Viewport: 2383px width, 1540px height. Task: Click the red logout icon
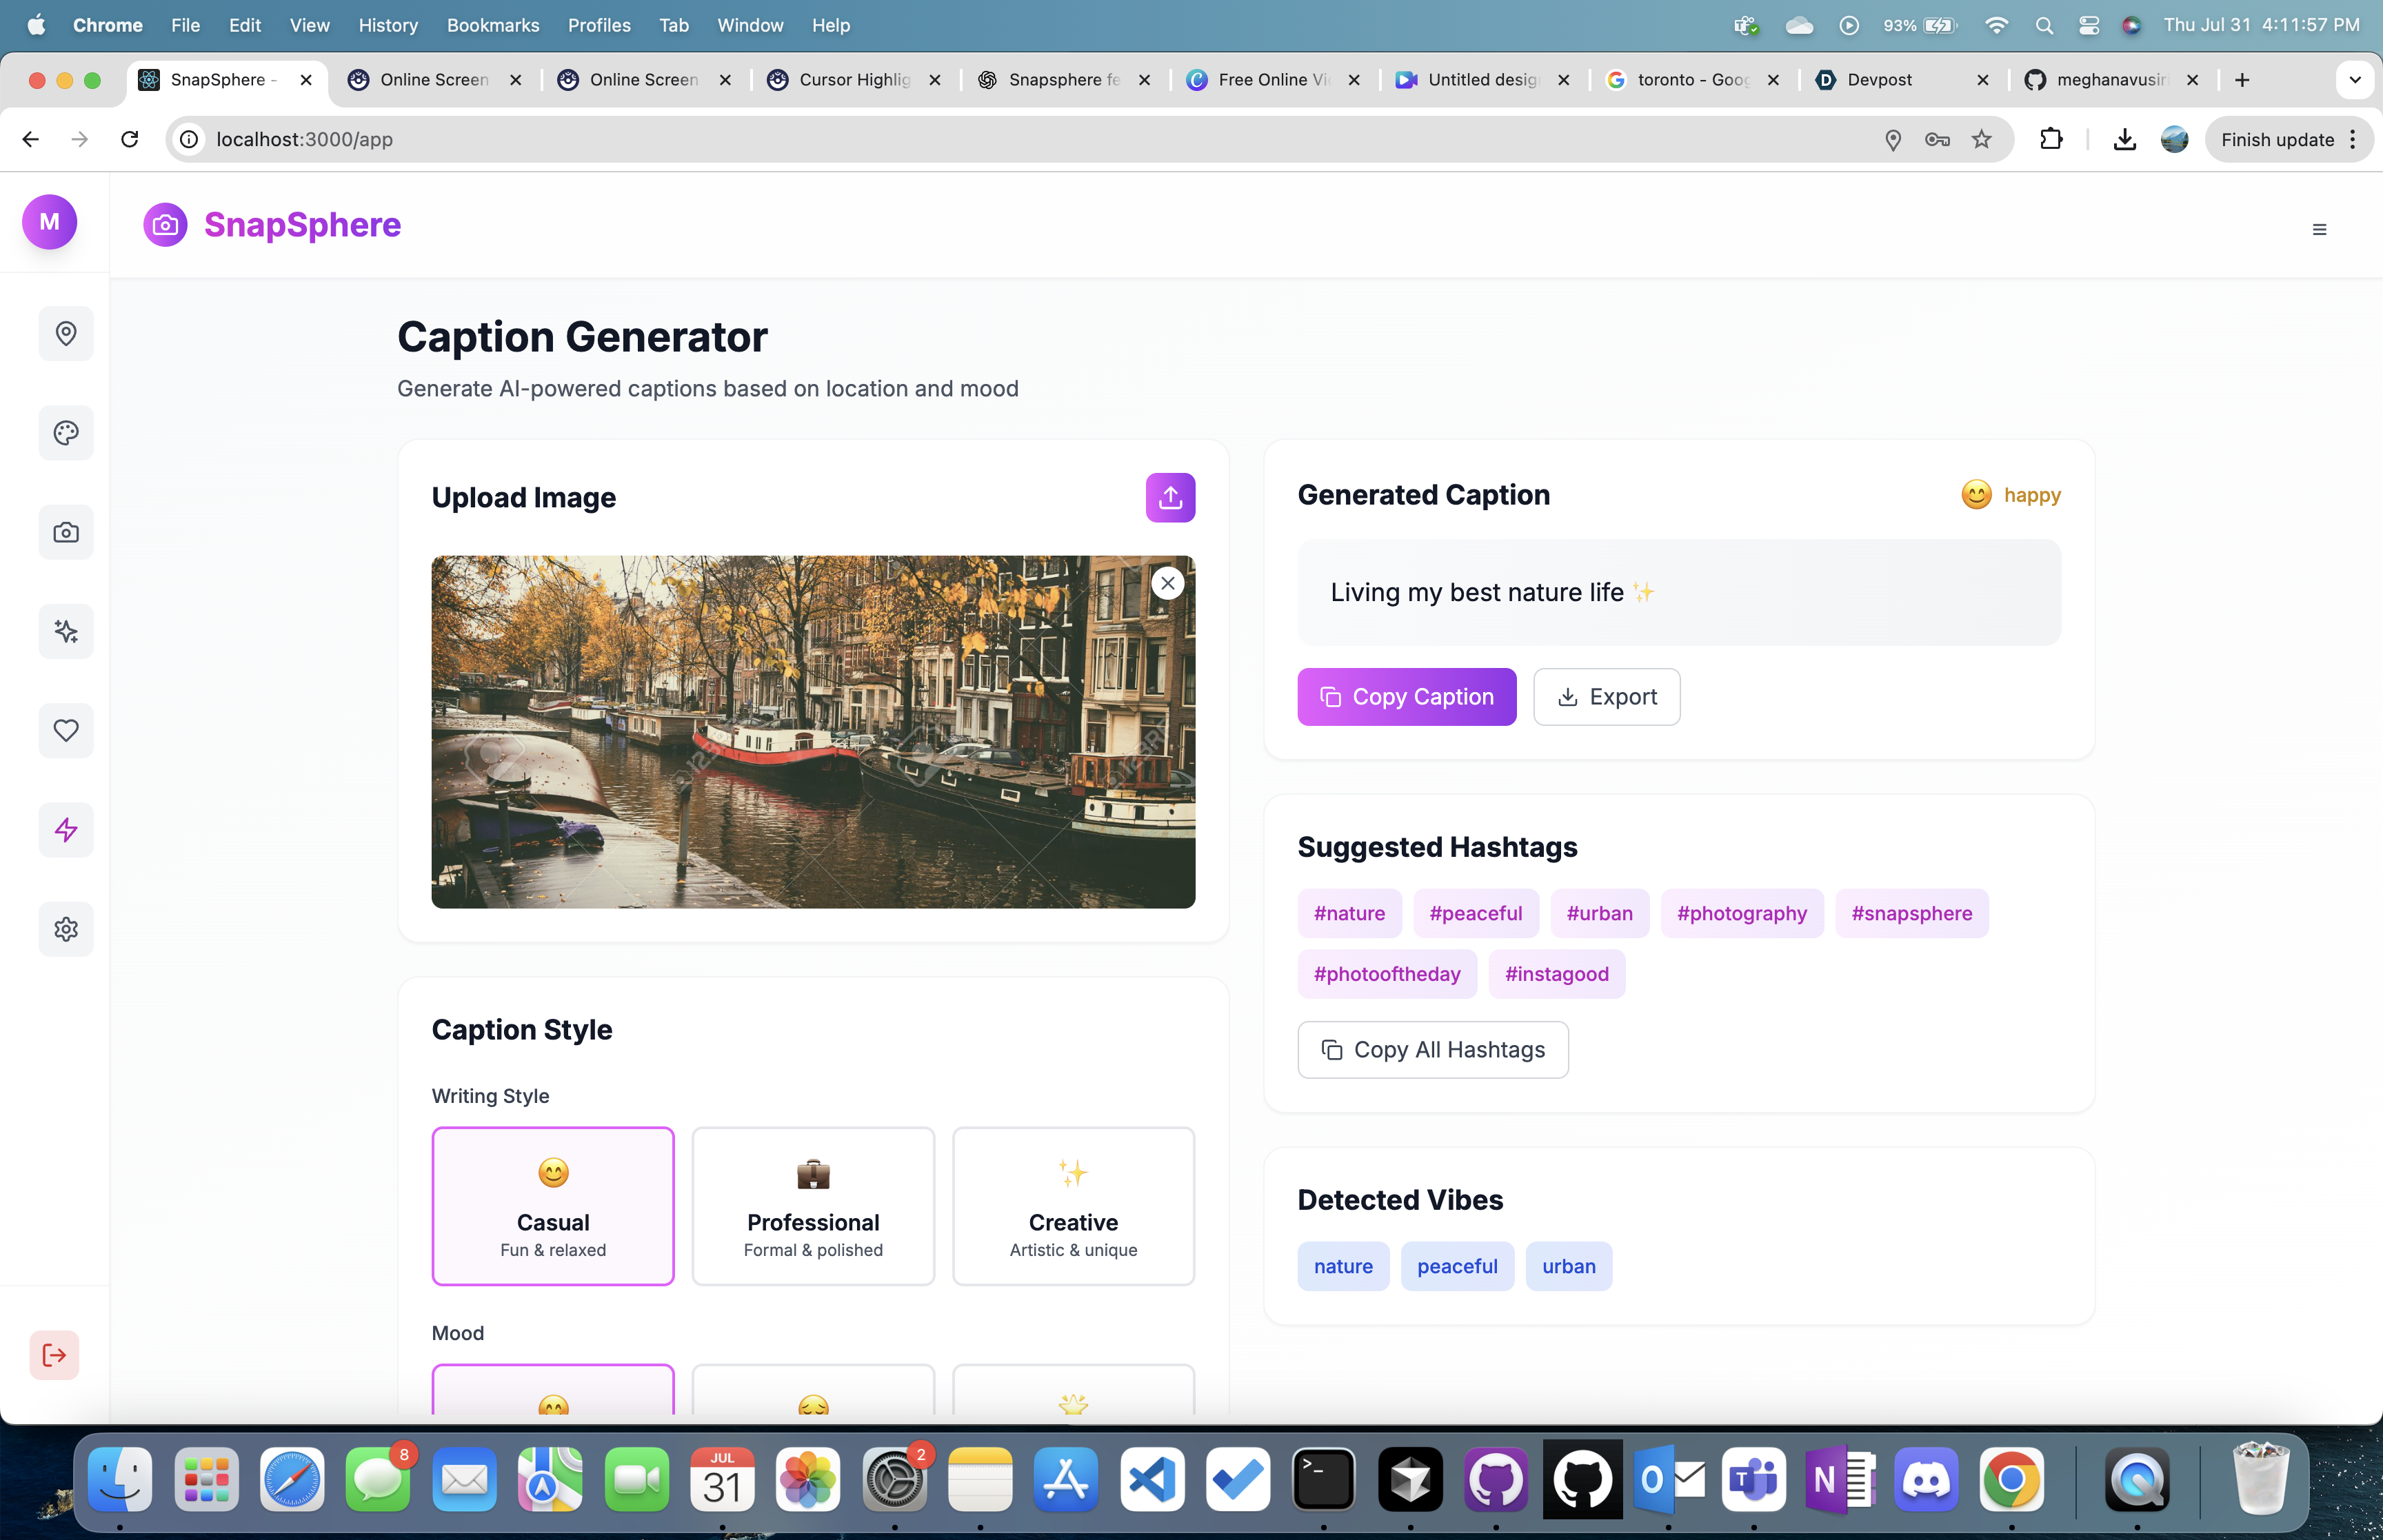[x=54, y=1355]
